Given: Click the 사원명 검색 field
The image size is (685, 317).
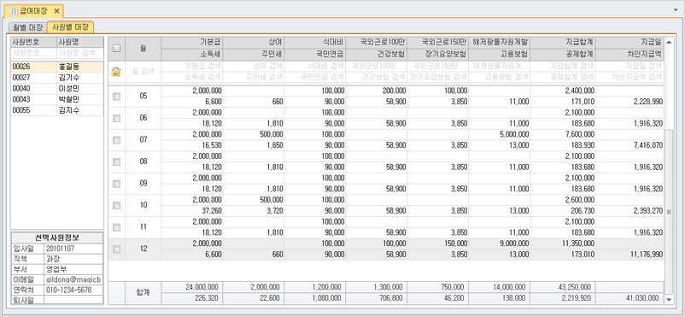Looking at the screenshot, I should [x=80, y=53].
